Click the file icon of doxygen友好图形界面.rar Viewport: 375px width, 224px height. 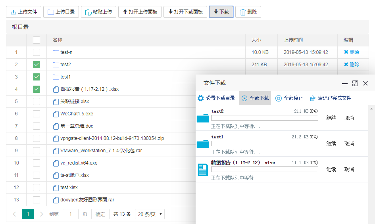coord(56,200)
